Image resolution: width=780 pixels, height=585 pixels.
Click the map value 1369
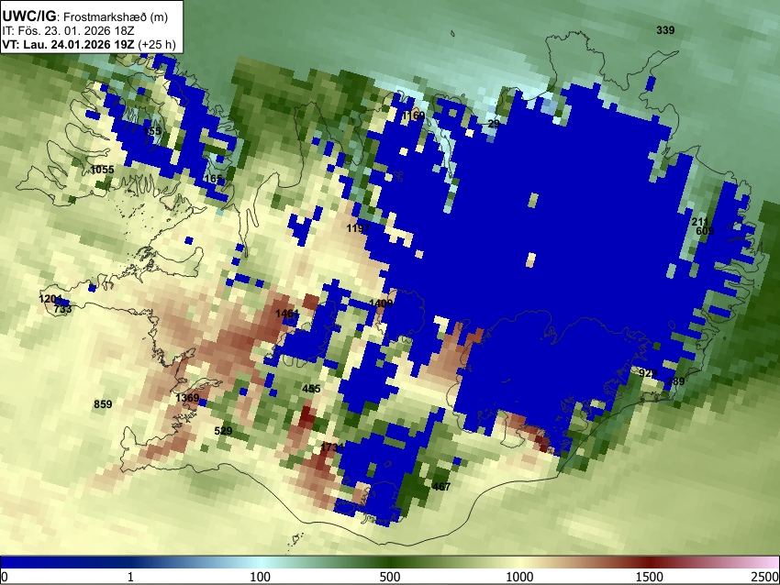pyautogui.click(x=187, y=398)
